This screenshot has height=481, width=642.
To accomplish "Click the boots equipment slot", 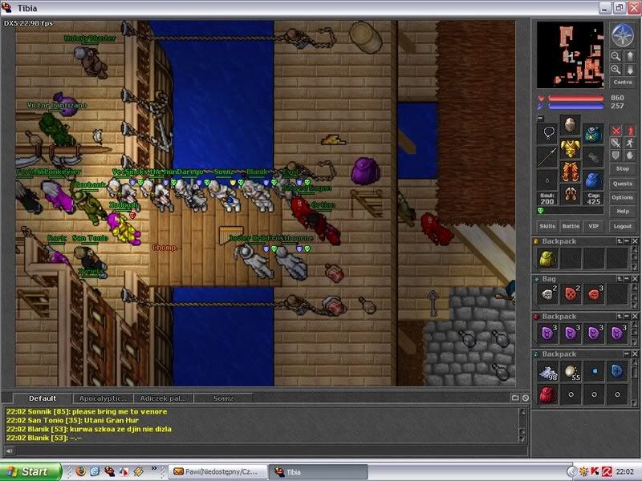I will 570,194.
